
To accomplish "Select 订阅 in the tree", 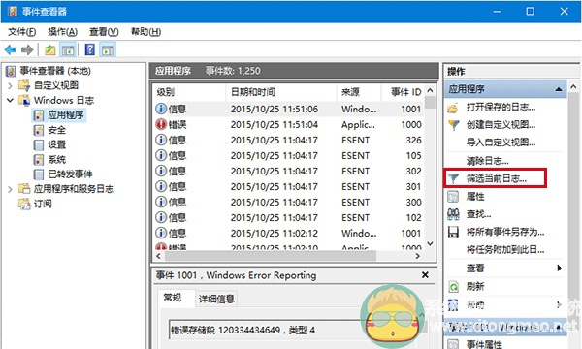I will pyautogui.click(x=43, y=204).
